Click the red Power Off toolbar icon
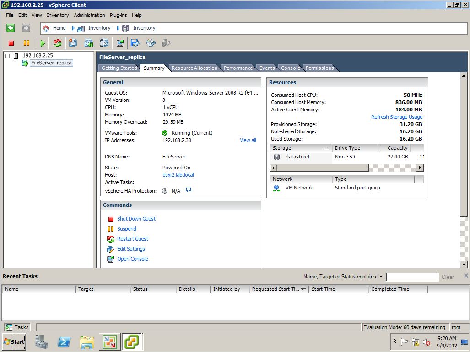 11,43
